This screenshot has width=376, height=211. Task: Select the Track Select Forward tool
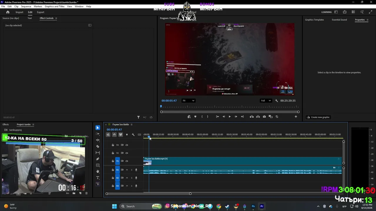[98, 134]
